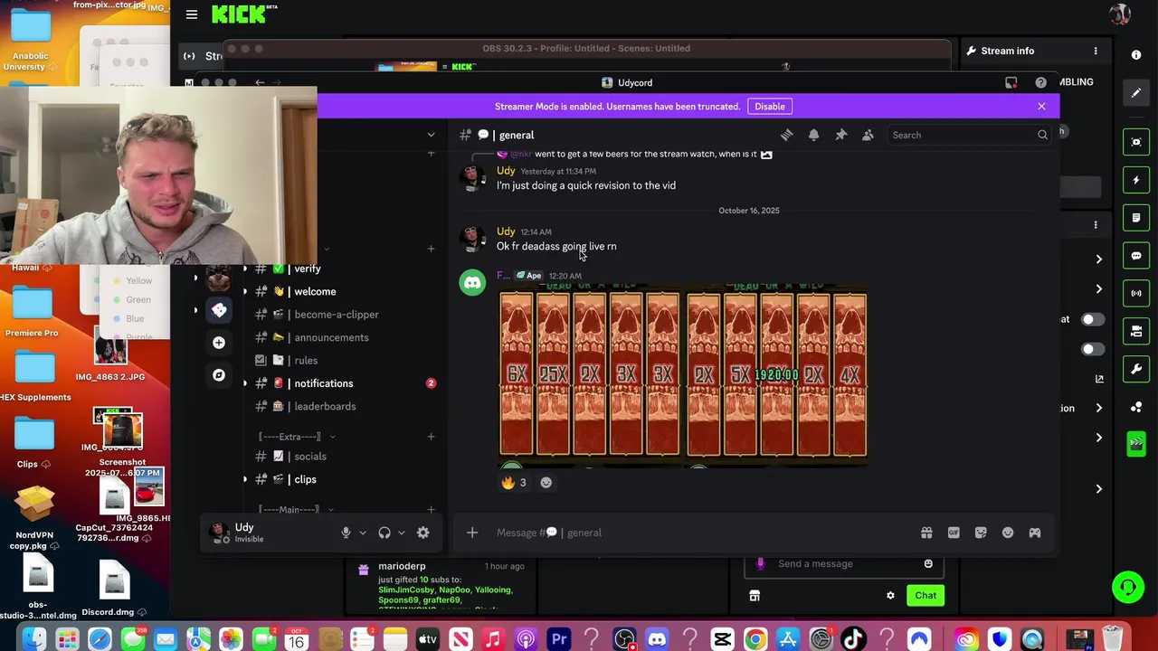
Task: Open Kick hamburger menu
Action: [192, 14]
